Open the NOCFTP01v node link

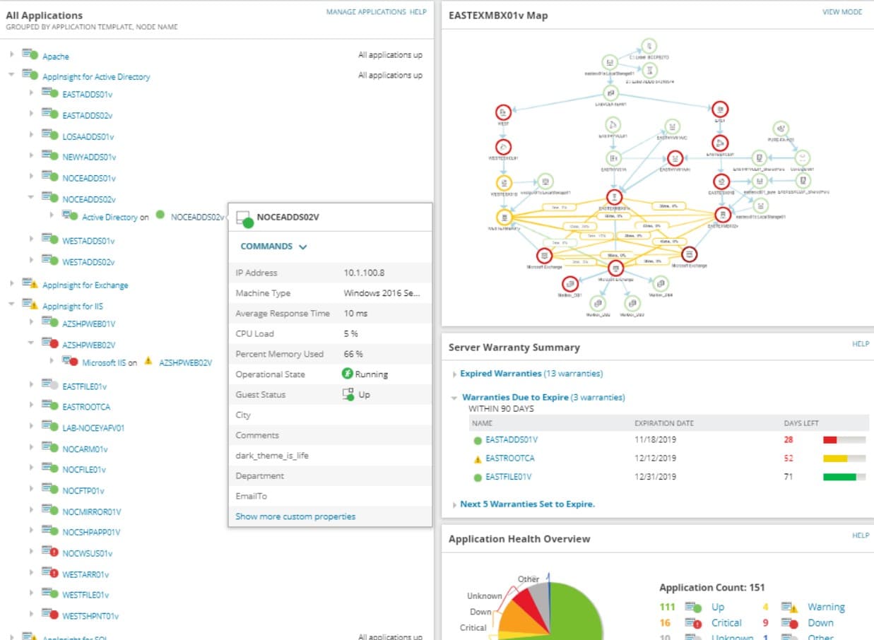coord(83,490)
